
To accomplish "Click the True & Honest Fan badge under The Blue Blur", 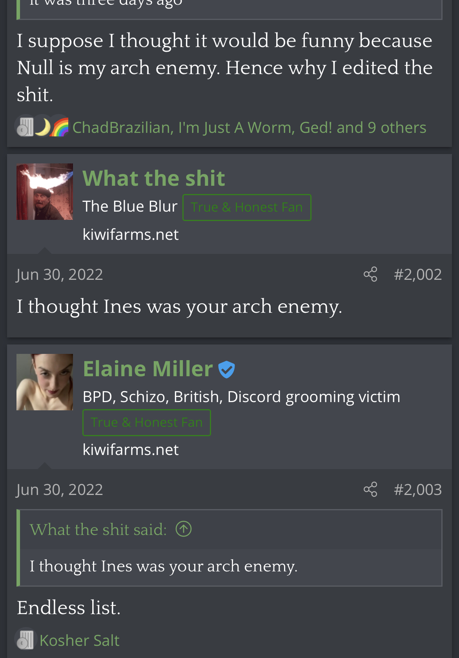I will pos(247,207).
